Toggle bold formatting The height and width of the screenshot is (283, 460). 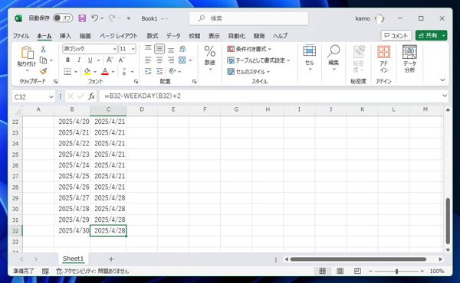point(67,60)
